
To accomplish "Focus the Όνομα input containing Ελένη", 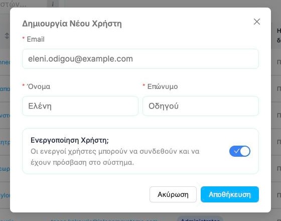I will coord(80,106).
